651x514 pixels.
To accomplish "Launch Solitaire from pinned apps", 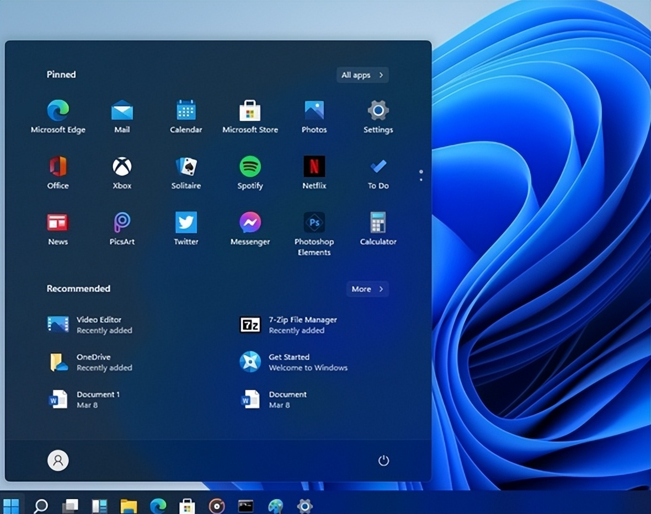I will tap(186, 167).
